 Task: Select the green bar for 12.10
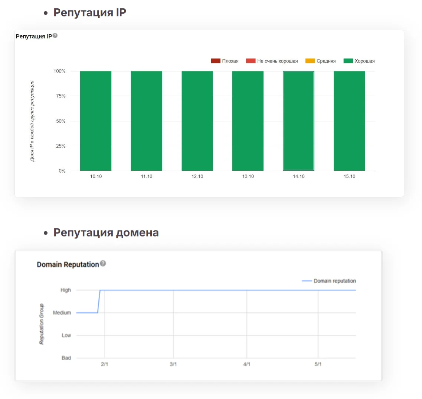[197, 121]
